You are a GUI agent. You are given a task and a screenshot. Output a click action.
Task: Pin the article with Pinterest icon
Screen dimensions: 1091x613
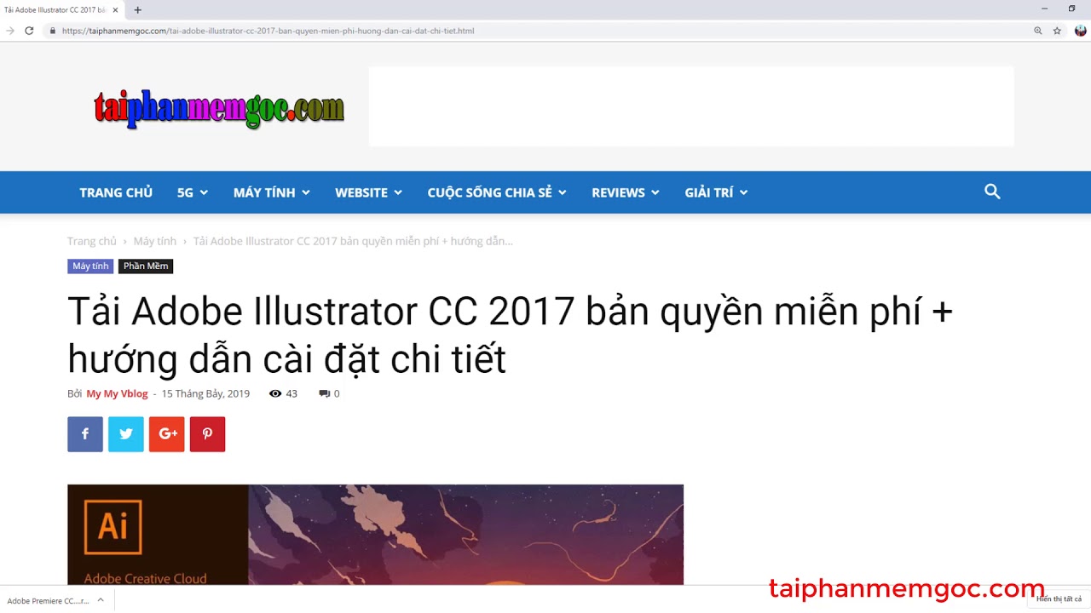[x=207, y=434]
